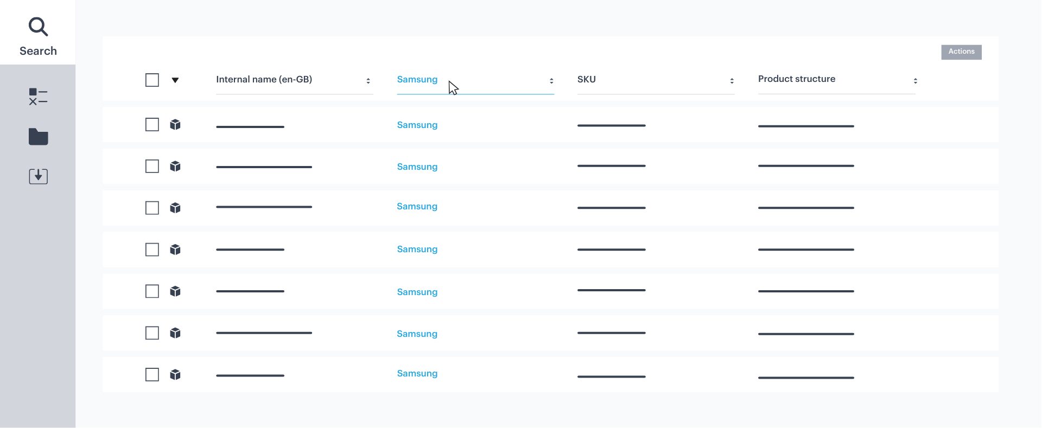The height and width of the screenshot is (428, 1042).
Task: Tick the checkbox of the third product row
Action: [x=152, y=208]
